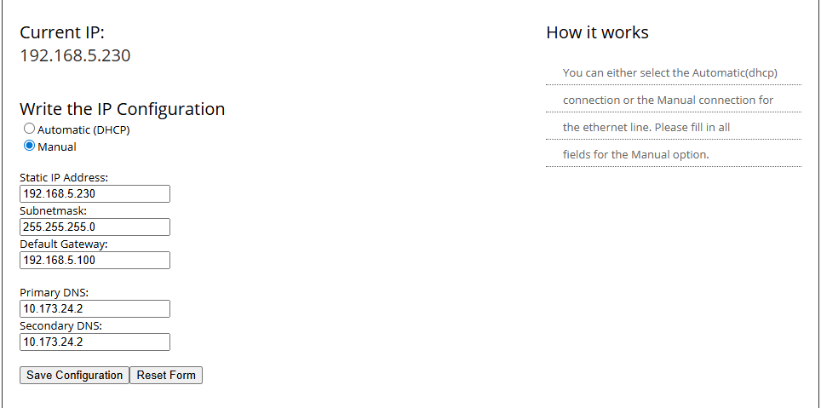Select the Automatic (DHCP) radio button
The width and height of the screenshot is (821, 408).
click(30, 129)
